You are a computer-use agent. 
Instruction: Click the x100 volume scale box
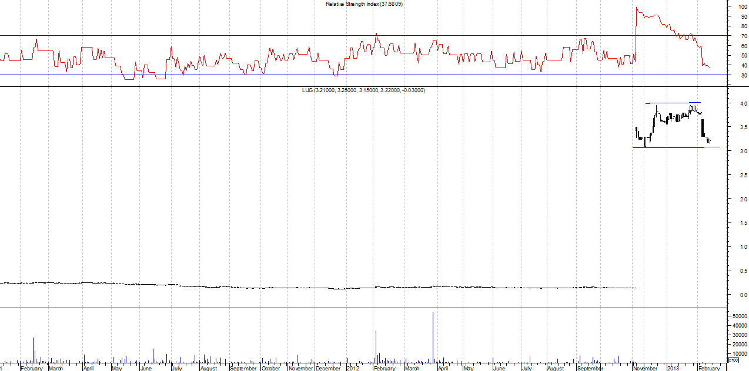pos(733,360)
